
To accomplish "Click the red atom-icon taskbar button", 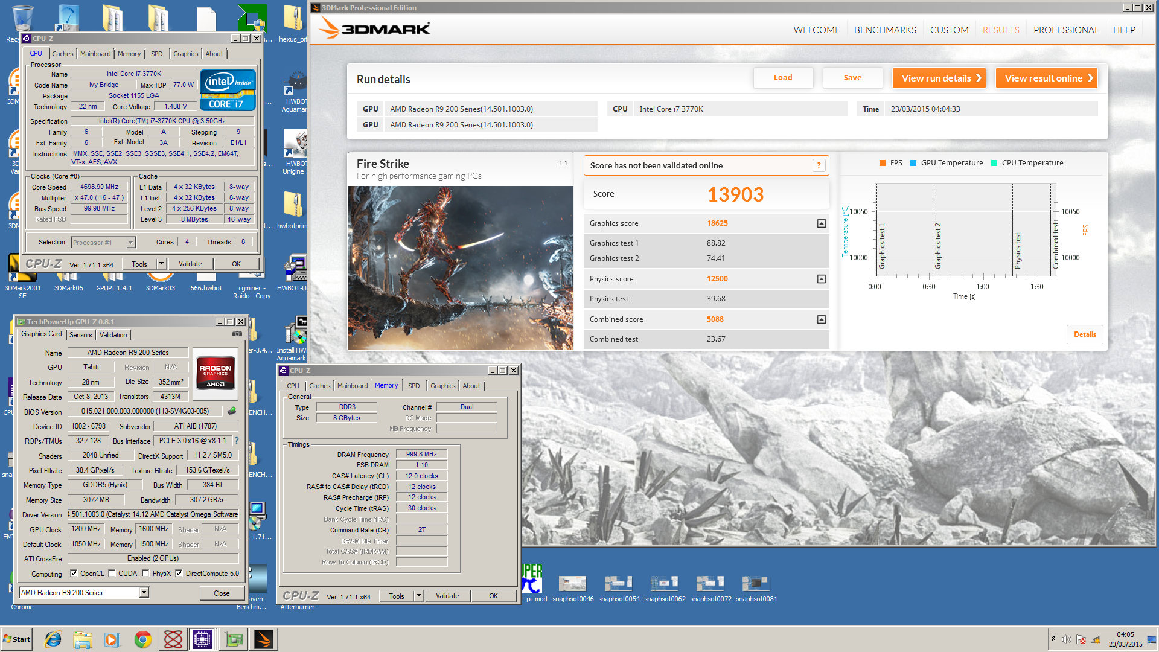I will click(x=173, y=639).
